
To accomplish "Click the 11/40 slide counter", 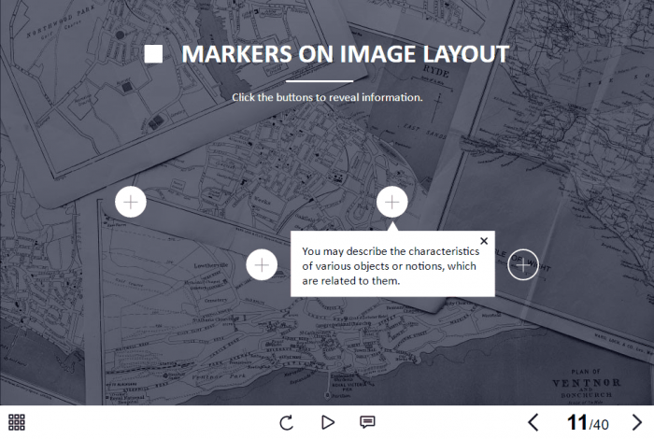I will coord(588,423).
